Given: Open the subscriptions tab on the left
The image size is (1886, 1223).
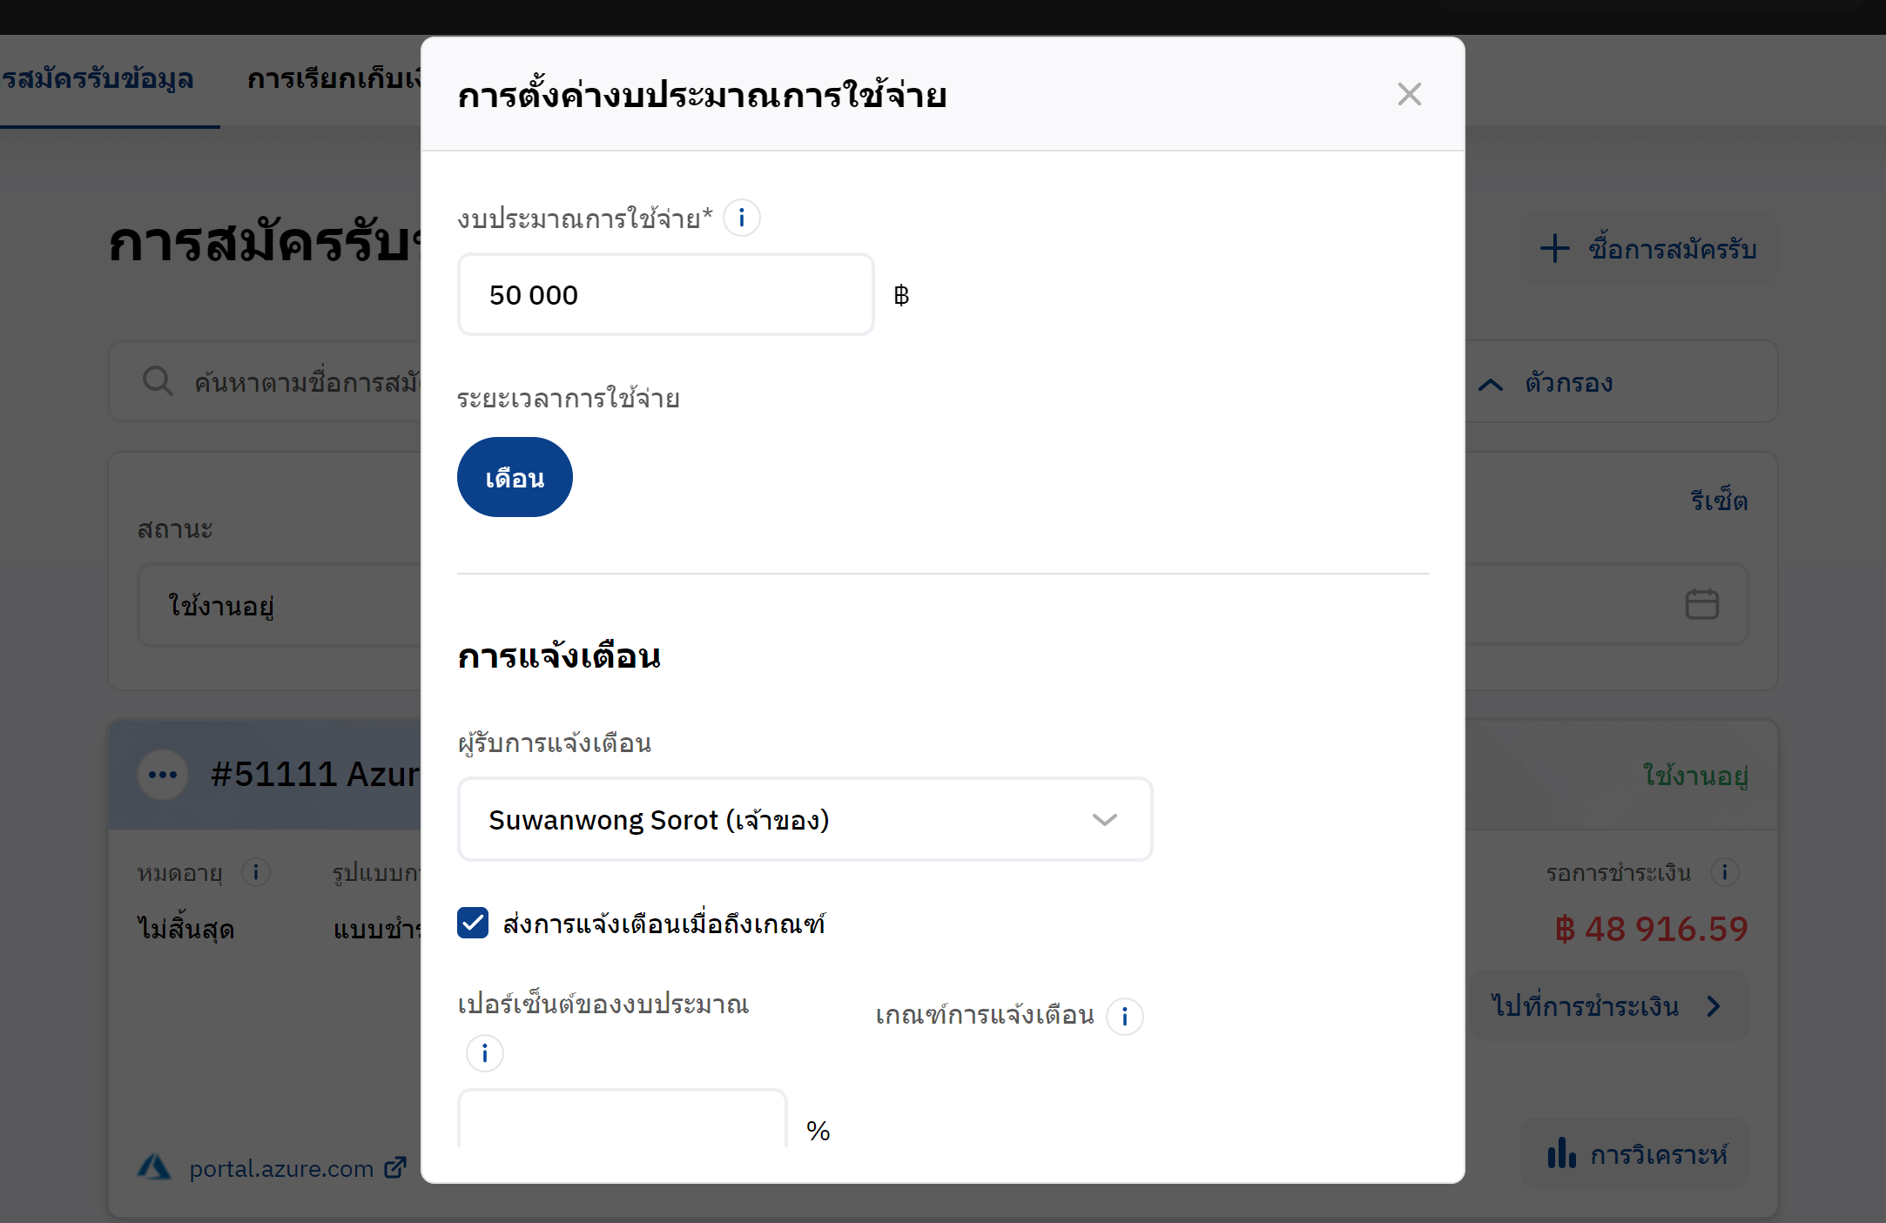Looking at the screenshot, I should pos(98,79).
